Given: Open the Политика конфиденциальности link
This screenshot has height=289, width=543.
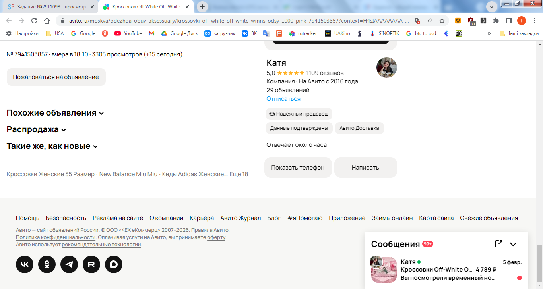Looking at the screenshot, I should 56,237.
